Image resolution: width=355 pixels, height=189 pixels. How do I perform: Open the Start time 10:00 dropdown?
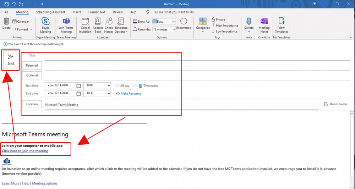tap(109, 86)
